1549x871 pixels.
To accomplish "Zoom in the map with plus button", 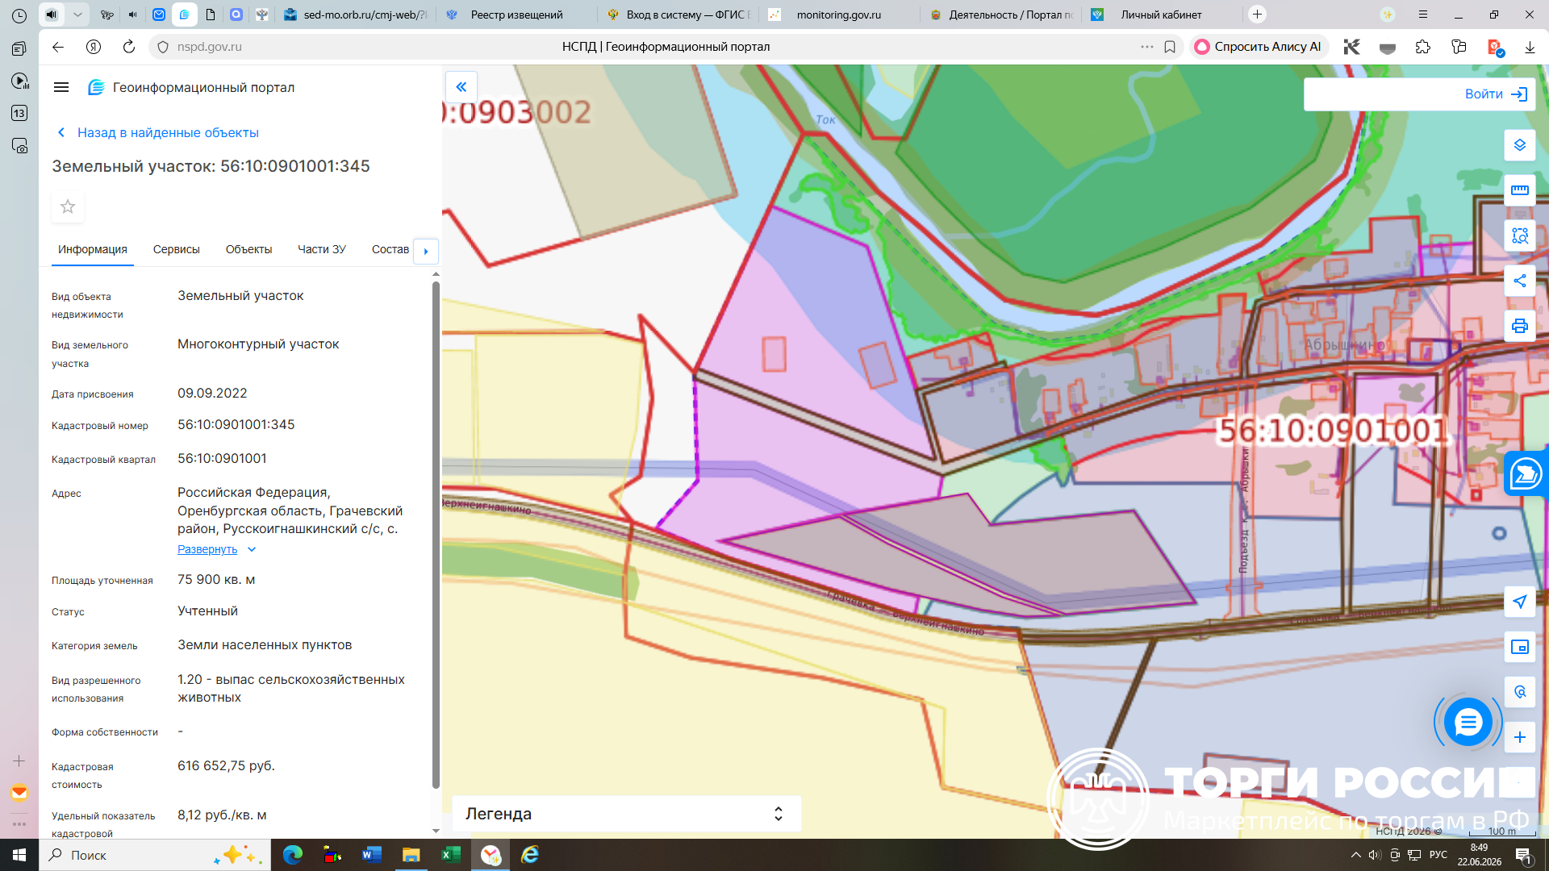I will (x=1520, y=737).
